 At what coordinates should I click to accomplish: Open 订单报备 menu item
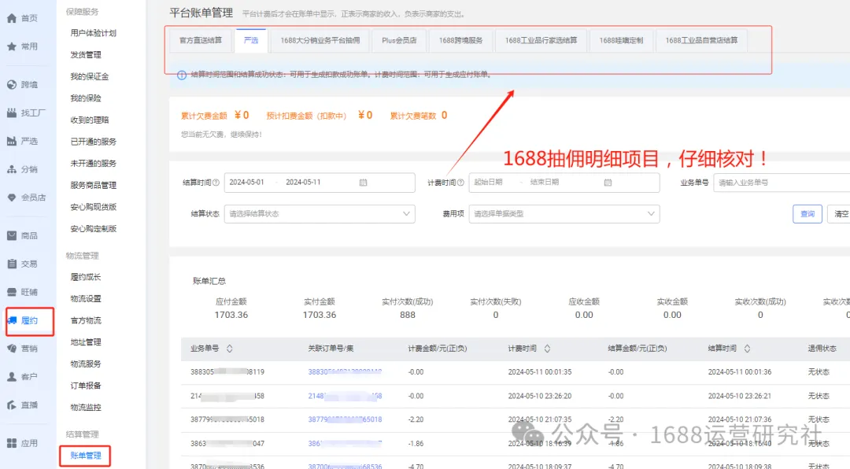tap(86, 386)
